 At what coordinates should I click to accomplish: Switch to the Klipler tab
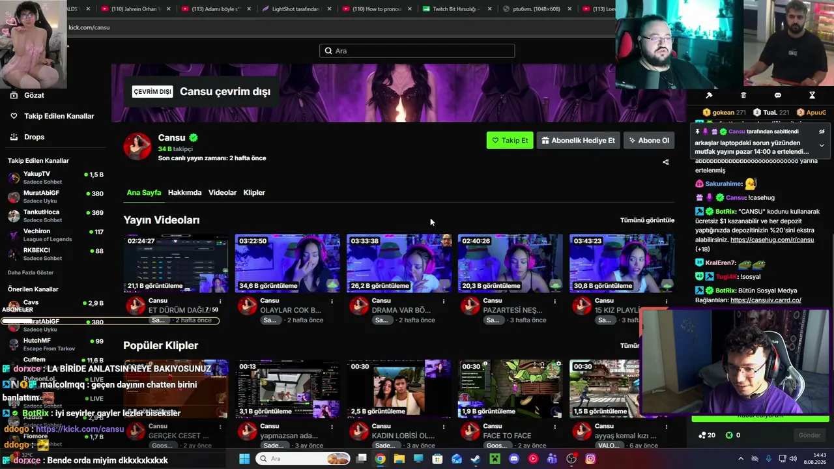254,193
